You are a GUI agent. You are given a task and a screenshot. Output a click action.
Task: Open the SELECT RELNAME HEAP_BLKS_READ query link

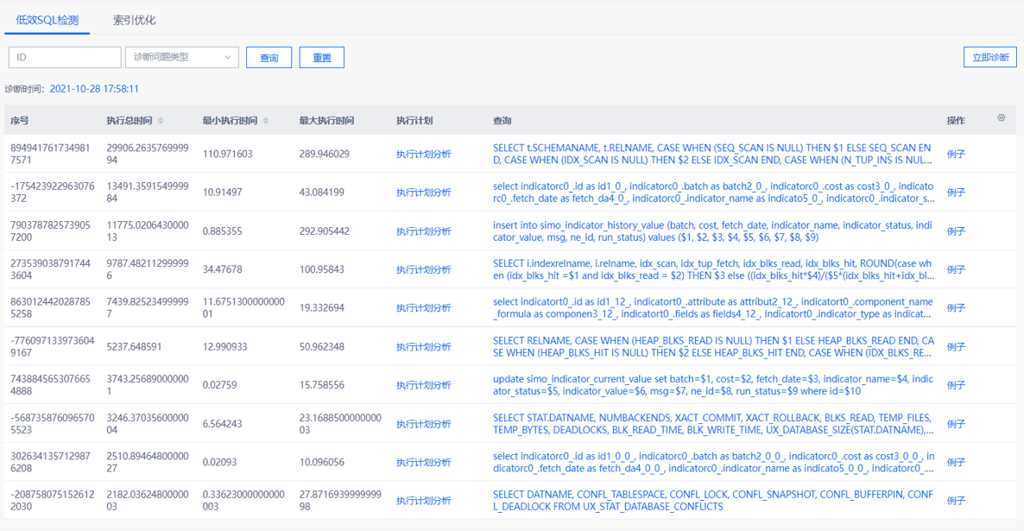pyautogui.click(x=712, y=346)
